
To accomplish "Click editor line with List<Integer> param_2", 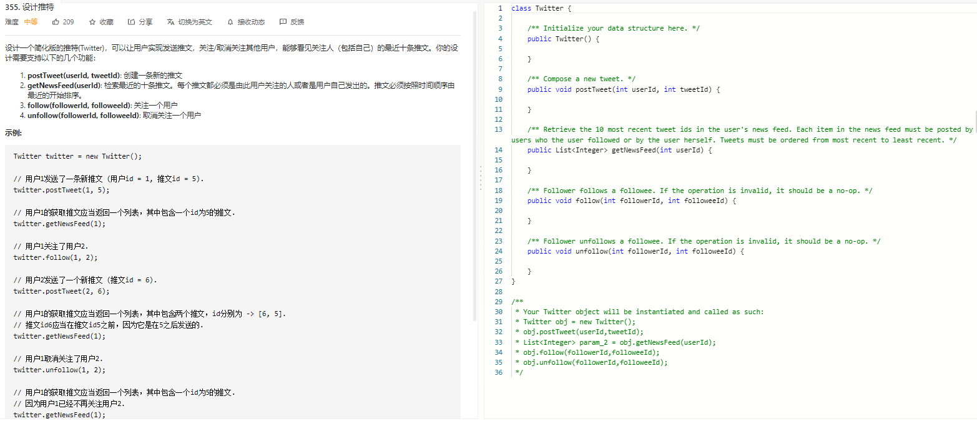I will (x=616, y=342).
